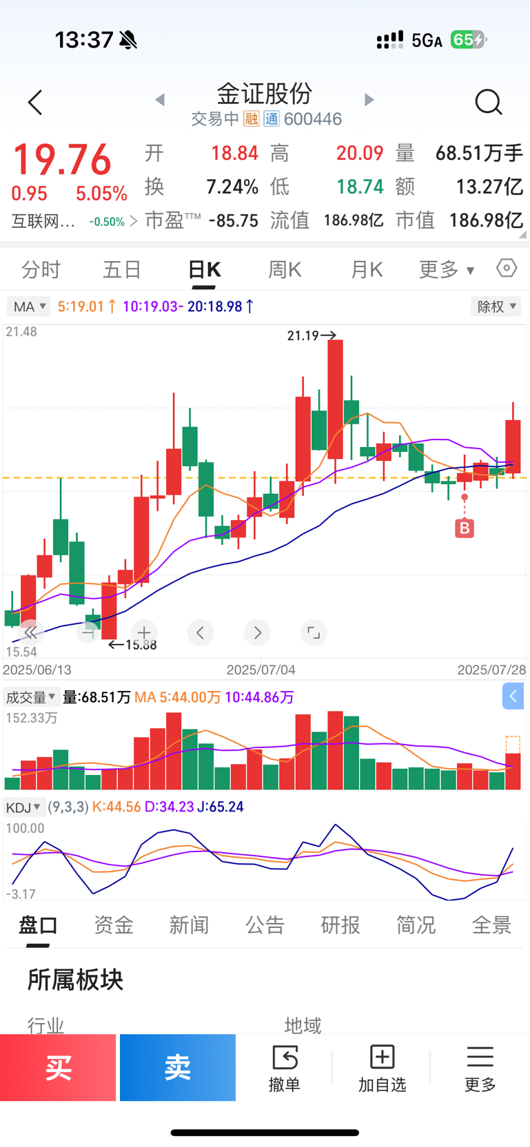530x1147 pixels.
Task: Open the 公告 tab
Action: pyautogui.click(x=265, y=924)
